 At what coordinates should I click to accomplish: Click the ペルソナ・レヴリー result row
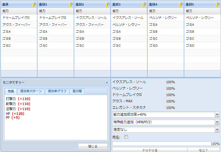[143, 89]
